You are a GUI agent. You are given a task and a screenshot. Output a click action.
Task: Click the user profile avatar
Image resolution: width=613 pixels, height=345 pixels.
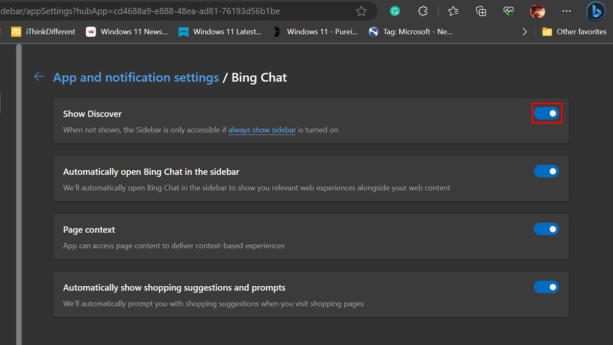(x=537, y=11)
